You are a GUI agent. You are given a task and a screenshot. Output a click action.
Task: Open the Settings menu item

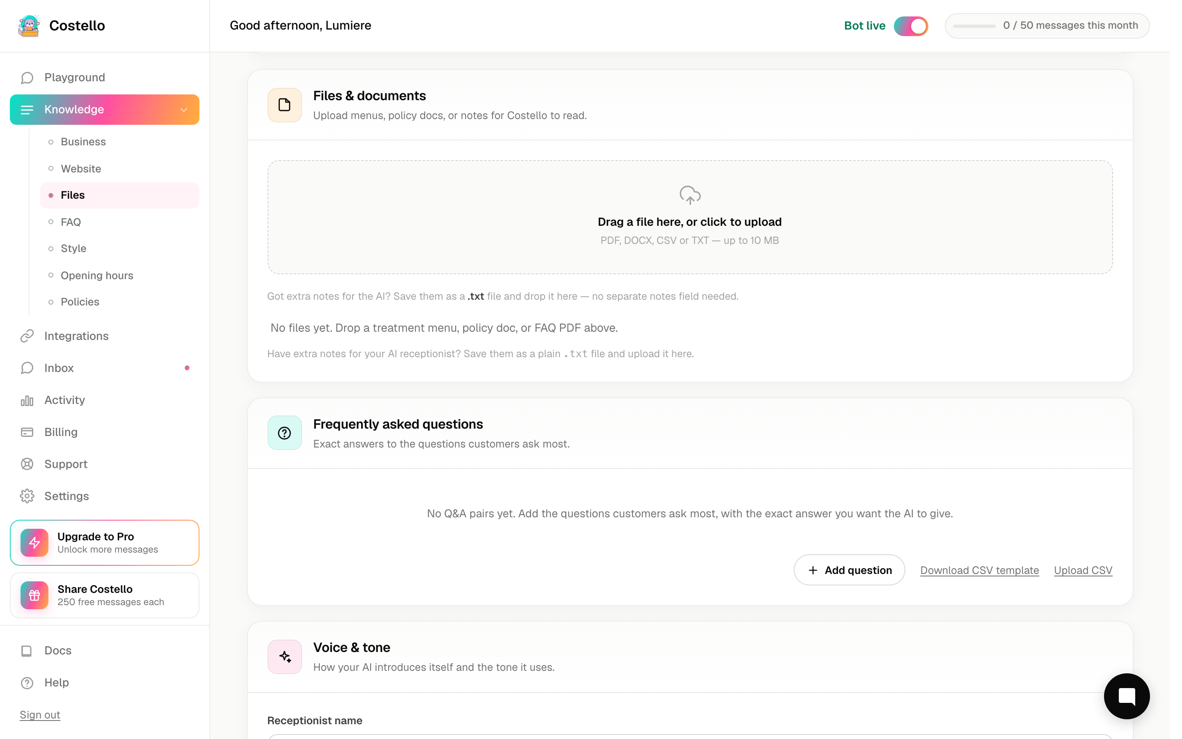105,496
